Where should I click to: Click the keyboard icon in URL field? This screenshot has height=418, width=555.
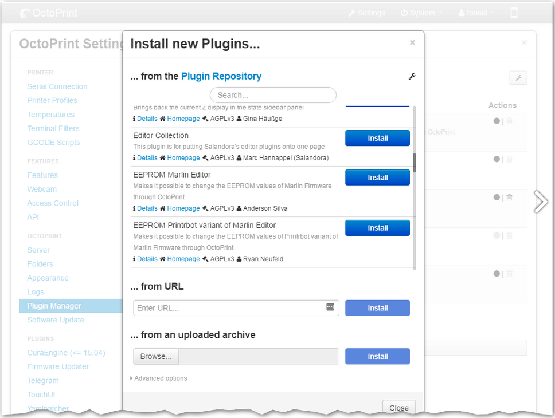[x=330, y=307]
